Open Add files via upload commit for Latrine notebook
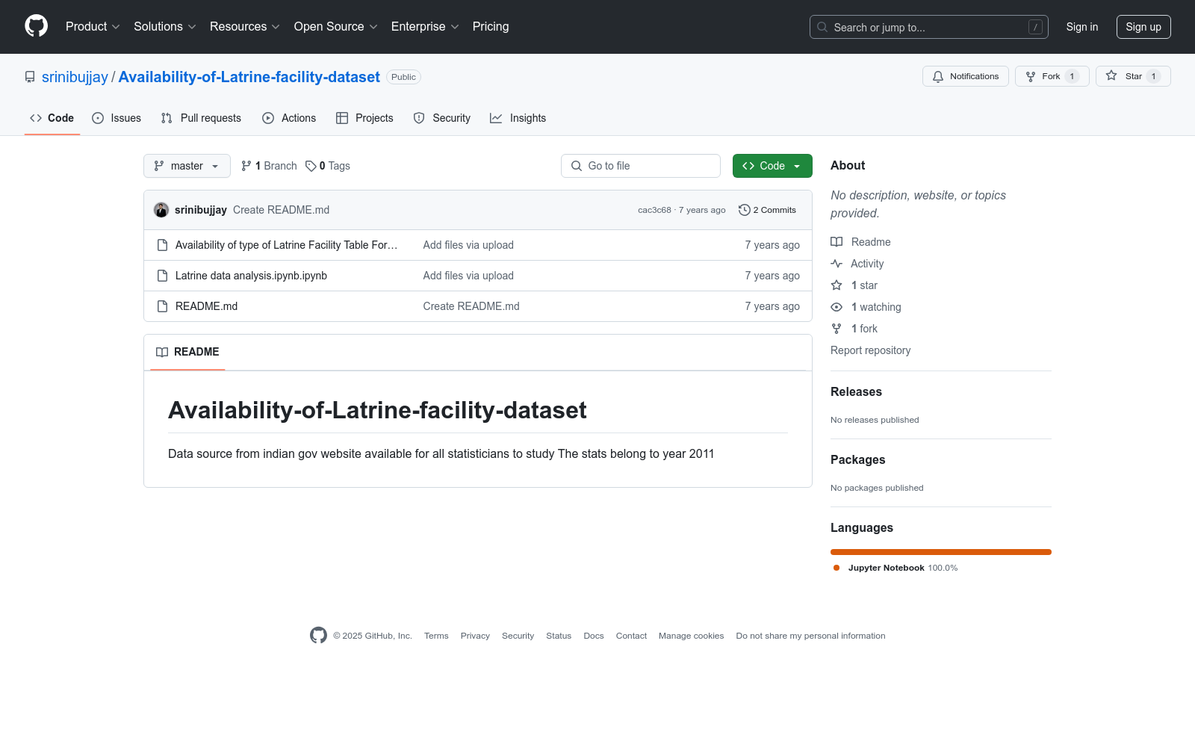Screen dimensions: 1195x747 [x=468, y=276]
